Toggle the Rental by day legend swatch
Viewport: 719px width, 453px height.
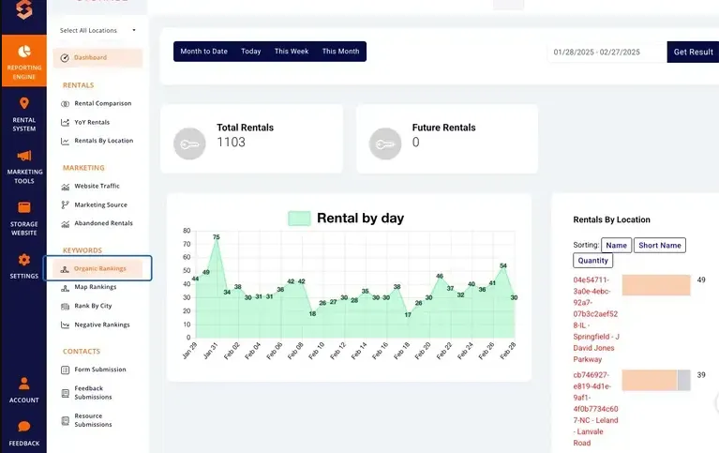pos(299,218)
